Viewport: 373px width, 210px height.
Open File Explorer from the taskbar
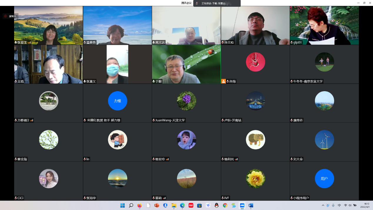[174, 205]
